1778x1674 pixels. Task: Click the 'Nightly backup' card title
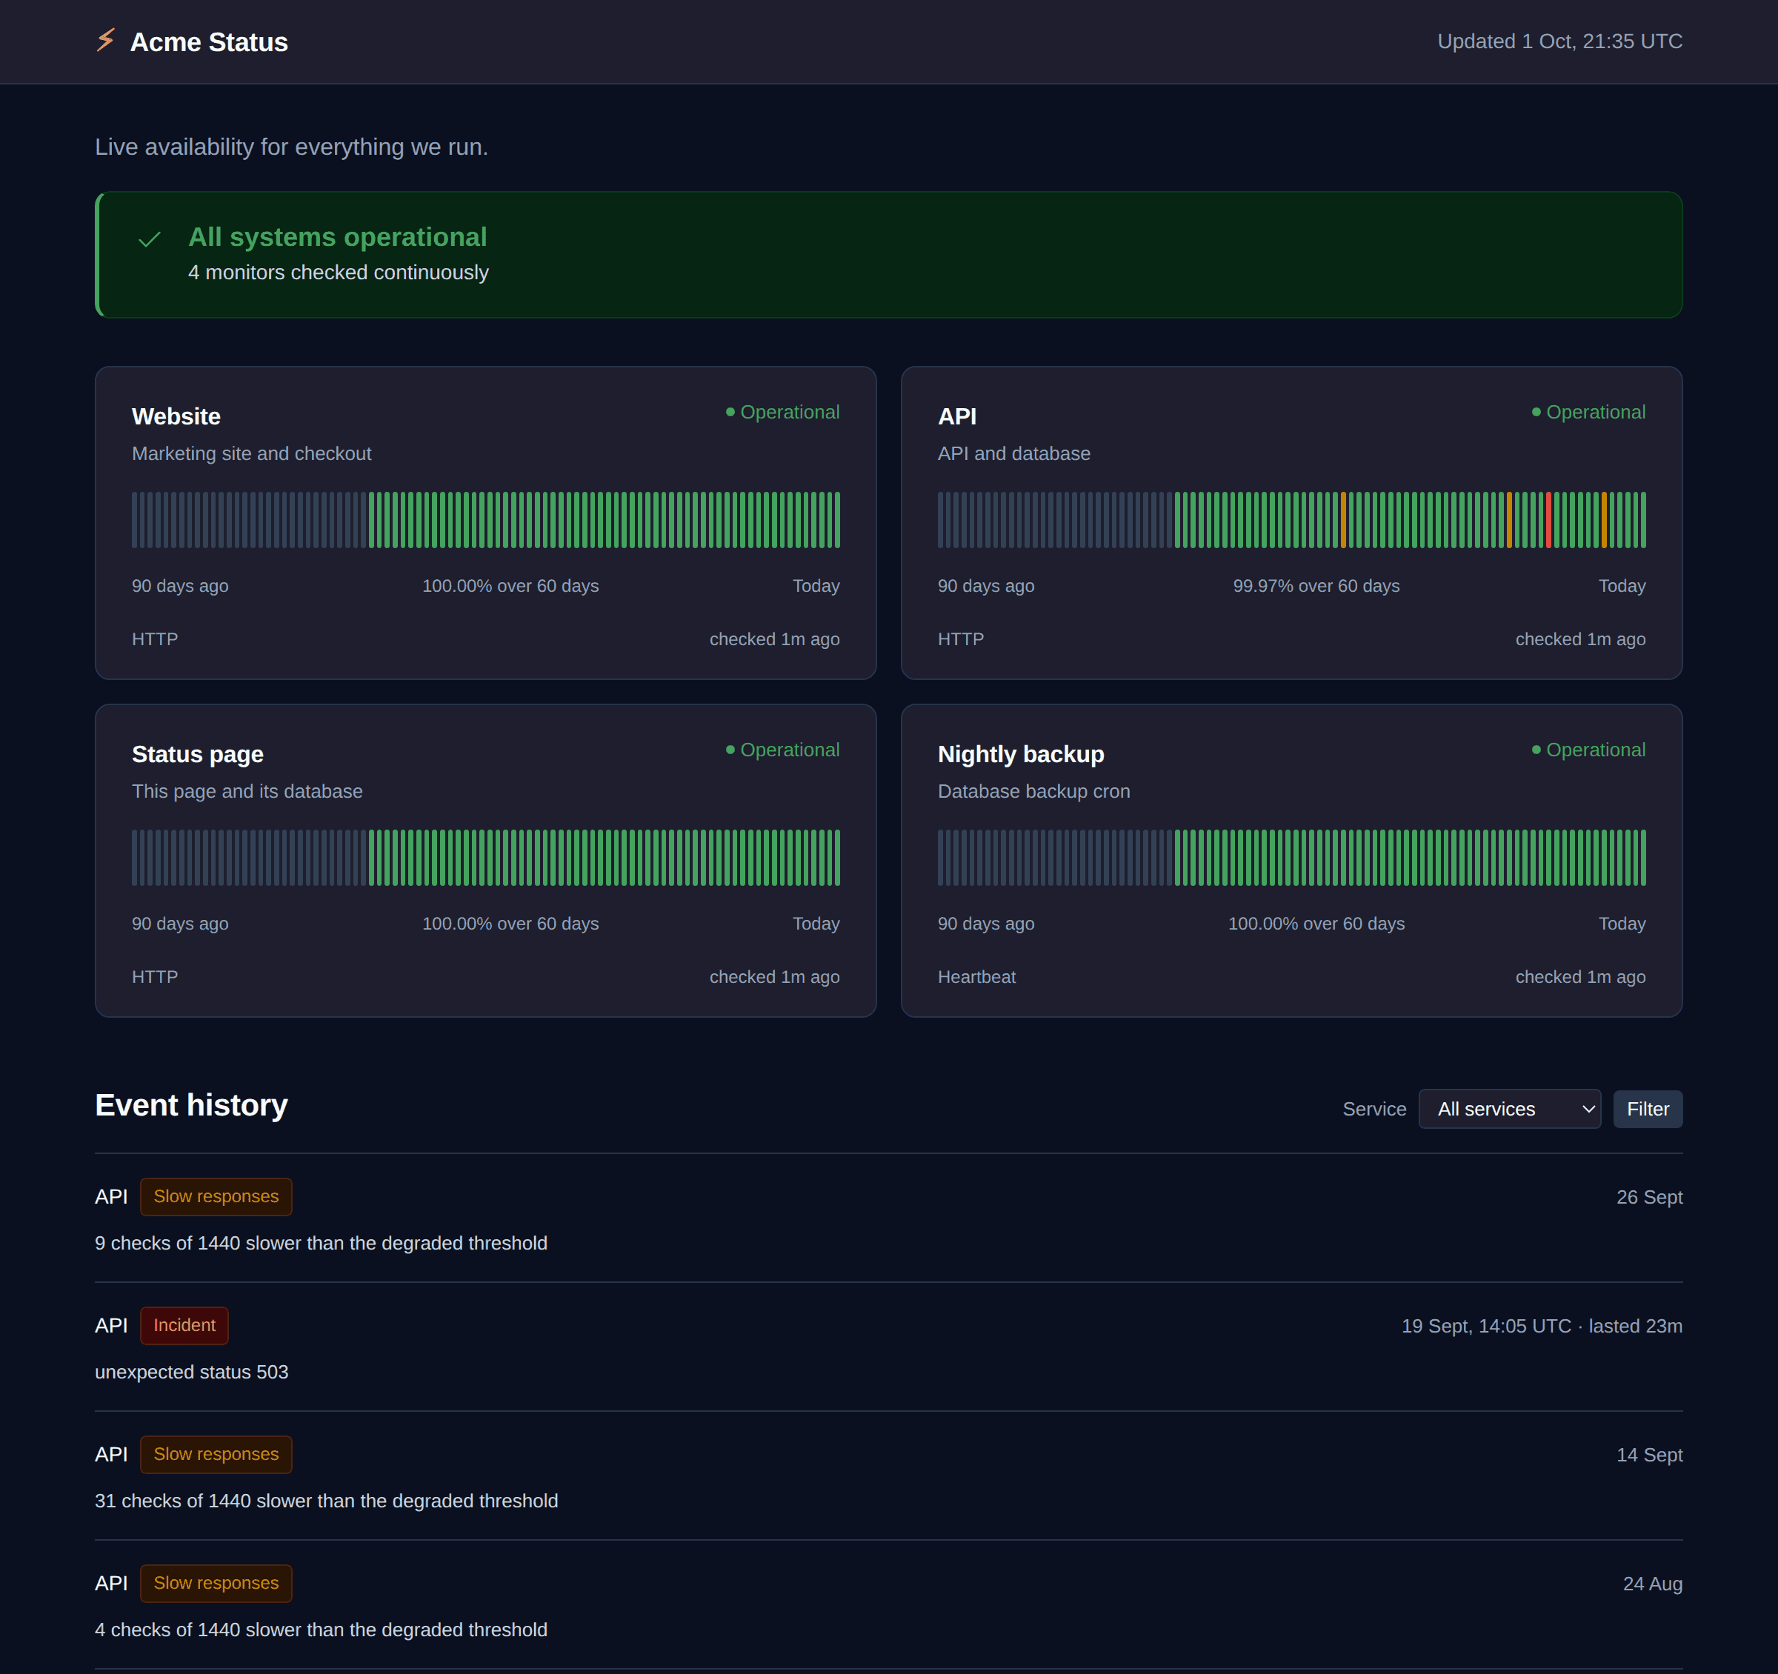[1020, 755]
